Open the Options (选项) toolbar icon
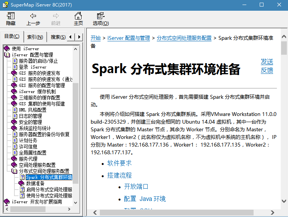 tap(101, 16)
